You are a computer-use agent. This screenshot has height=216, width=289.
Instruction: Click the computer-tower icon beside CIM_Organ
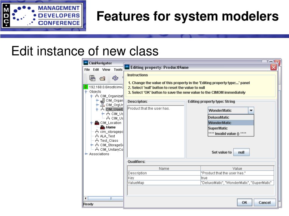pos(102,100)
